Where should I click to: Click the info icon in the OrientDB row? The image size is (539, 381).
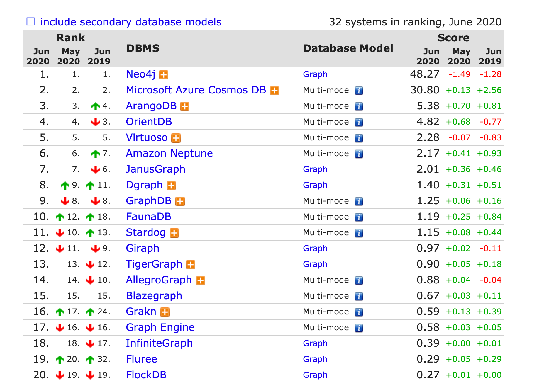359,122
